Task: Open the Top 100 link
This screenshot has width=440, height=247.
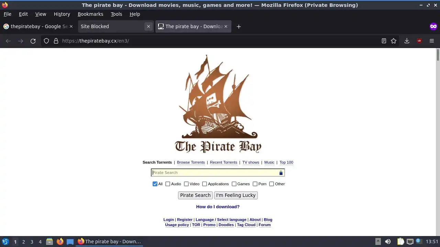Action: (286, 162)
